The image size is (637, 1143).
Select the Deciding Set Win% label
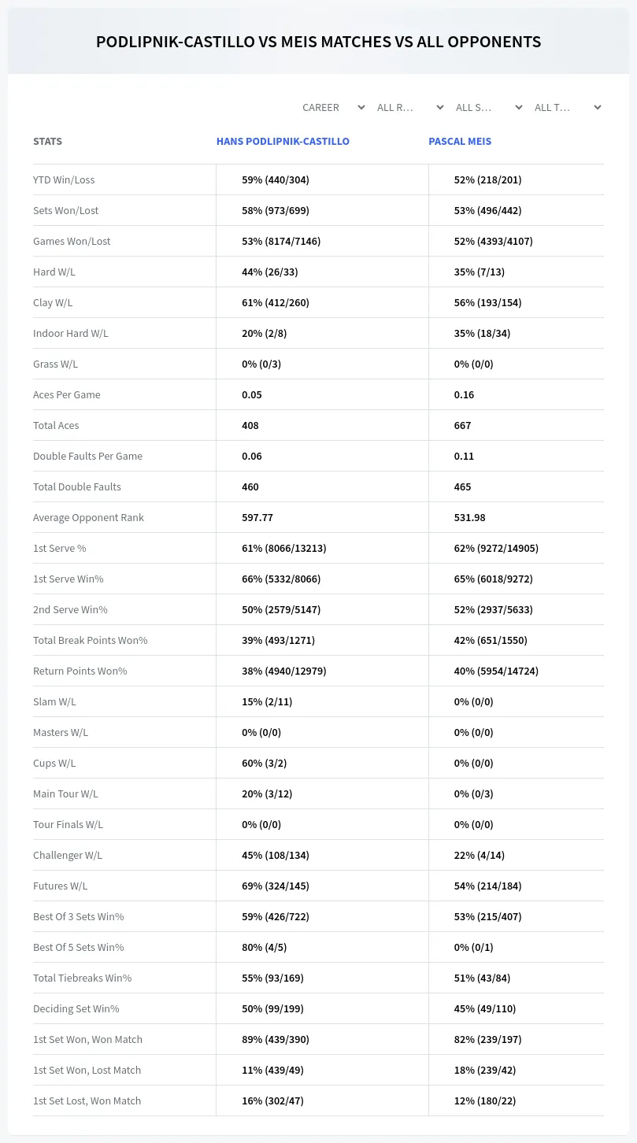pyautogui.click(x=76, y=1008)
